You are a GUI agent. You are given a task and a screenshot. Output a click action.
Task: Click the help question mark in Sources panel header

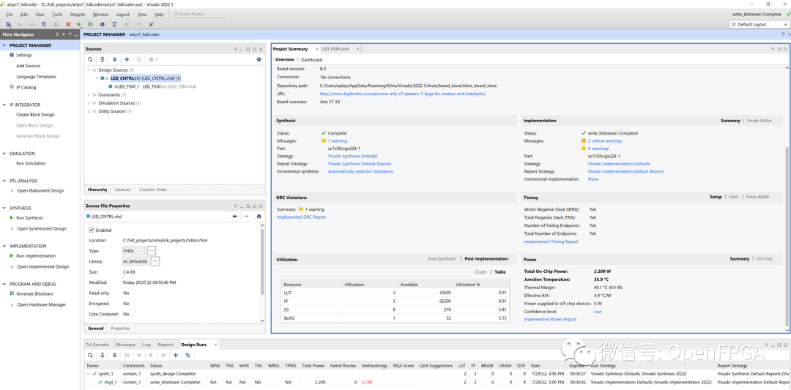pos(235,49)
